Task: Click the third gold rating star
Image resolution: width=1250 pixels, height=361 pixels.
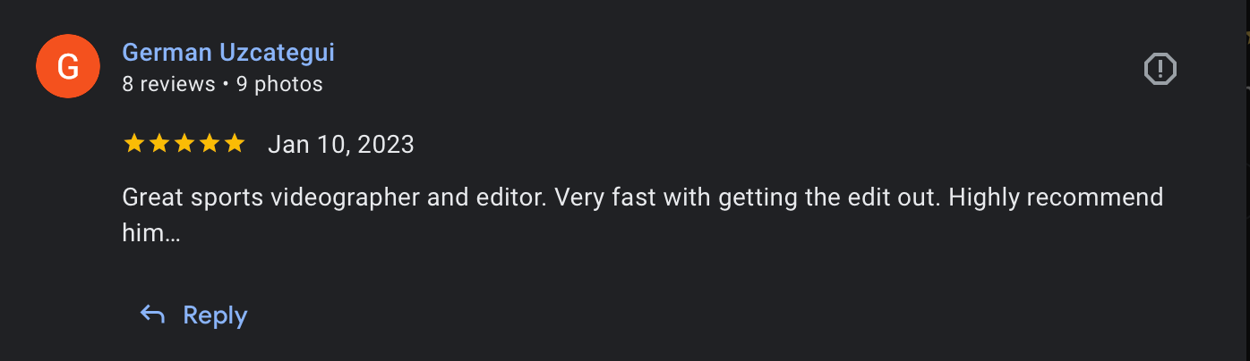Action: 184,144
